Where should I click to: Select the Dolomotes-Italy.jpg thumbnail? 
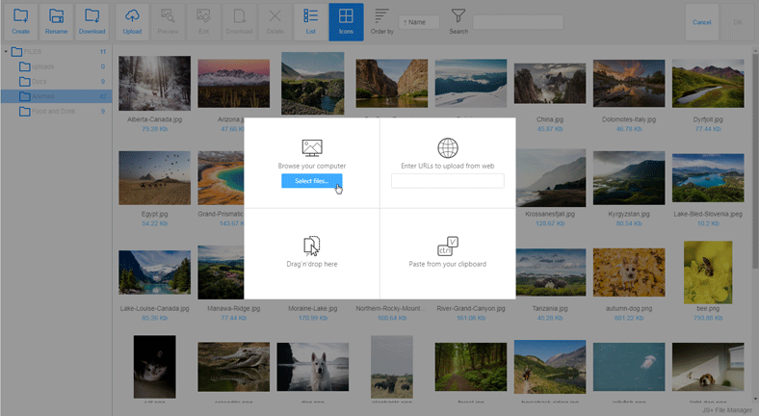(629, 83)
